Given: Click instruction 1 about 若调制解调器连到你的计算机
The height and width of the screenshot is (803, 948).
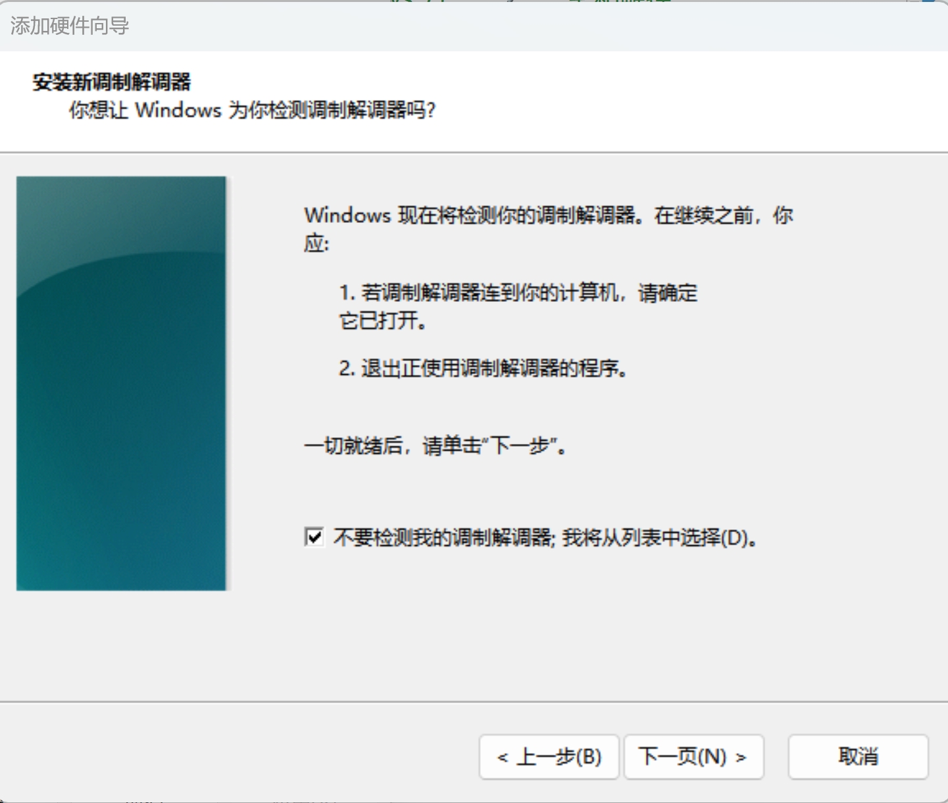Looking at the screenshot, I should point(518,306).
